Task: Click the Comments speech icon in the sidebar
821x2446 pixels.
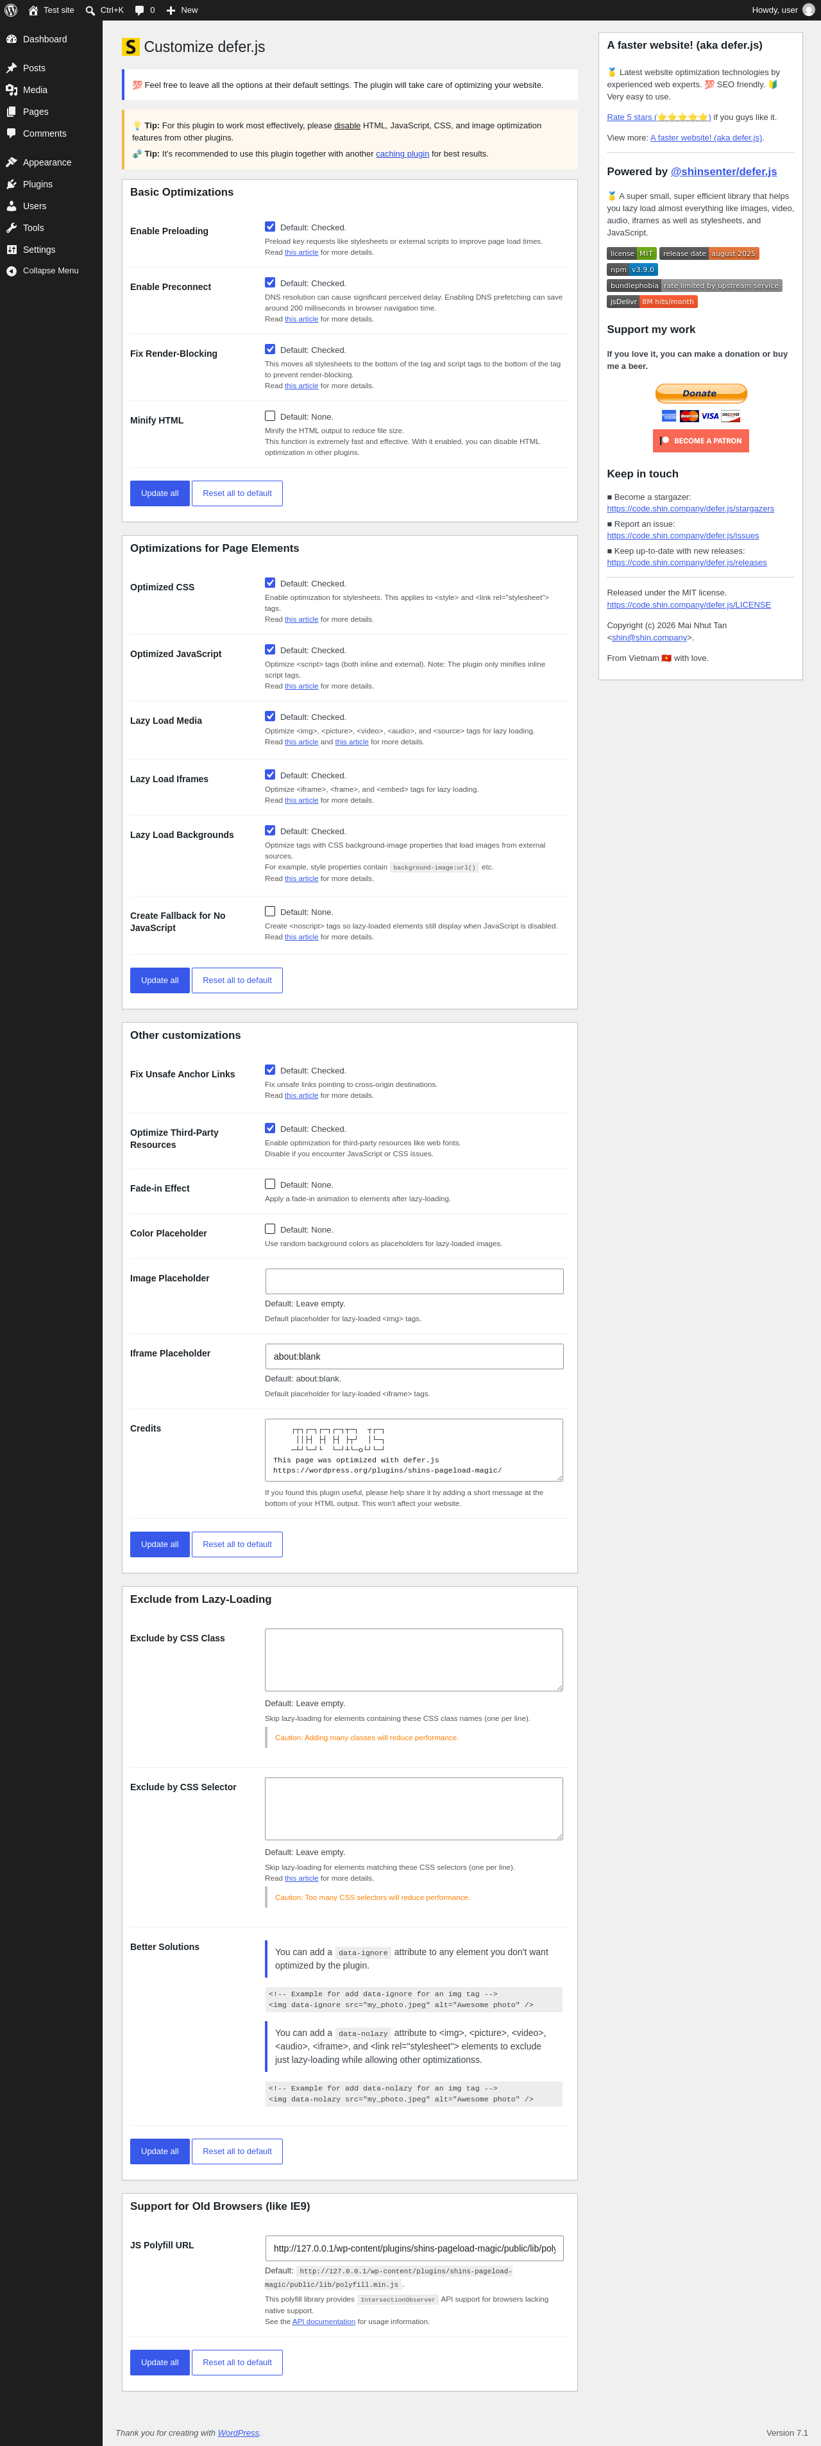Action: [12, 134]
